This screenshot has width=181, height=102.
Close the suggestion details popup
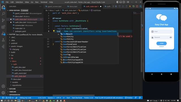[x=59, y=34]
